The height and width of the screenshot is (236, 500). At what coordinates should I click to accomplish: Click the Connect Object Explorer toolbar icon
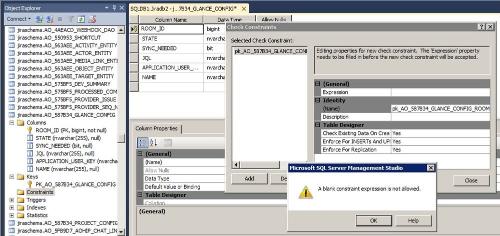pos(39,19)
